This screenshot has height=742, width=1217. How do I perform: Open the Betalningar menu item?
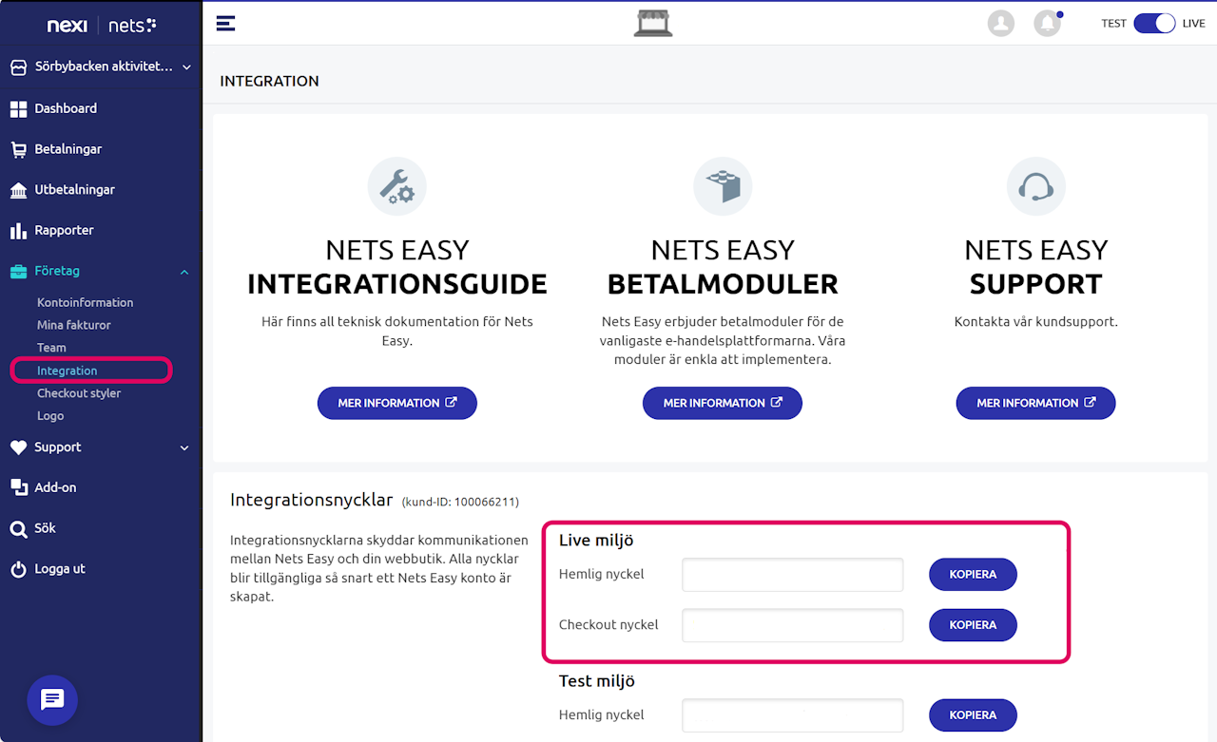click(68, 149)
